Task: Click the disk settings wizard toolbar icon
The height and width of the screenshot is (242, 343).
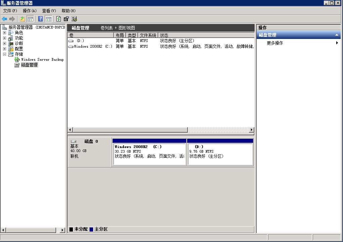Action: click(x=74, y=19)
